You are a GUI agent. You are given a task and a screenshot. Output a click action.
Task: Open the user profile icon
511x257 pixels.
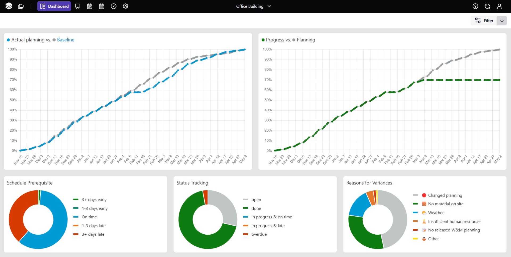(x=499, y=6)
